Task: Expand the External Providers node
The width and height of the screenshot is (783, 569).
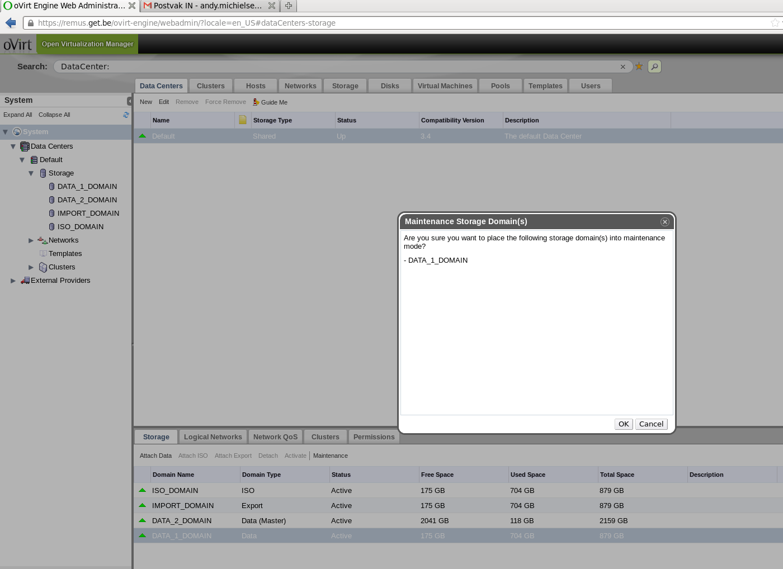Action: point(13,281)
